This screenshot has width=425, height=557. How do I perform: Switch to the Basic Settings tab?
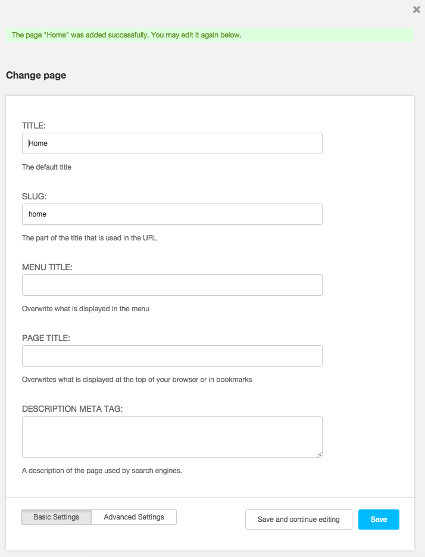(57, 517)
